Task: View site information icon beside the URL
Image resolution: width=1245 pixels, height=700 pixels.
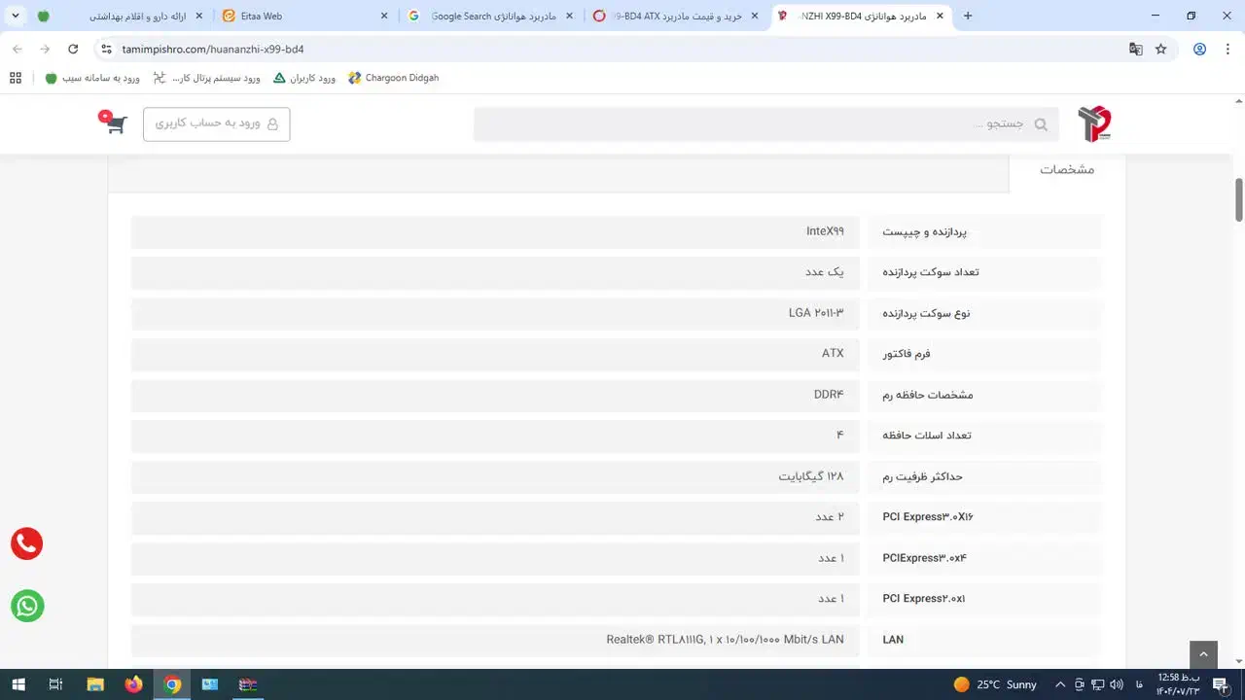Action: click(x=106, y=49)
